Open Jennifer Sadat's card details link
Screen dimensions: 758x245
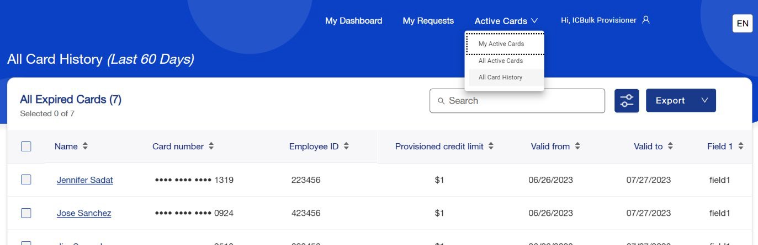85,180
